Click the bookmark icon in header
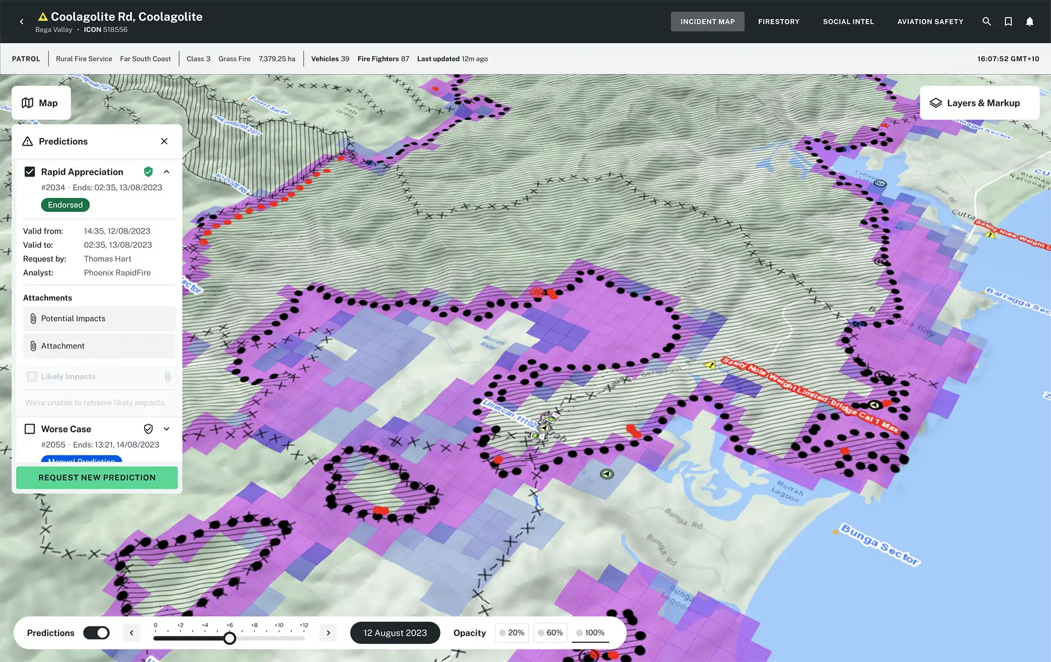 (1008, 21)
